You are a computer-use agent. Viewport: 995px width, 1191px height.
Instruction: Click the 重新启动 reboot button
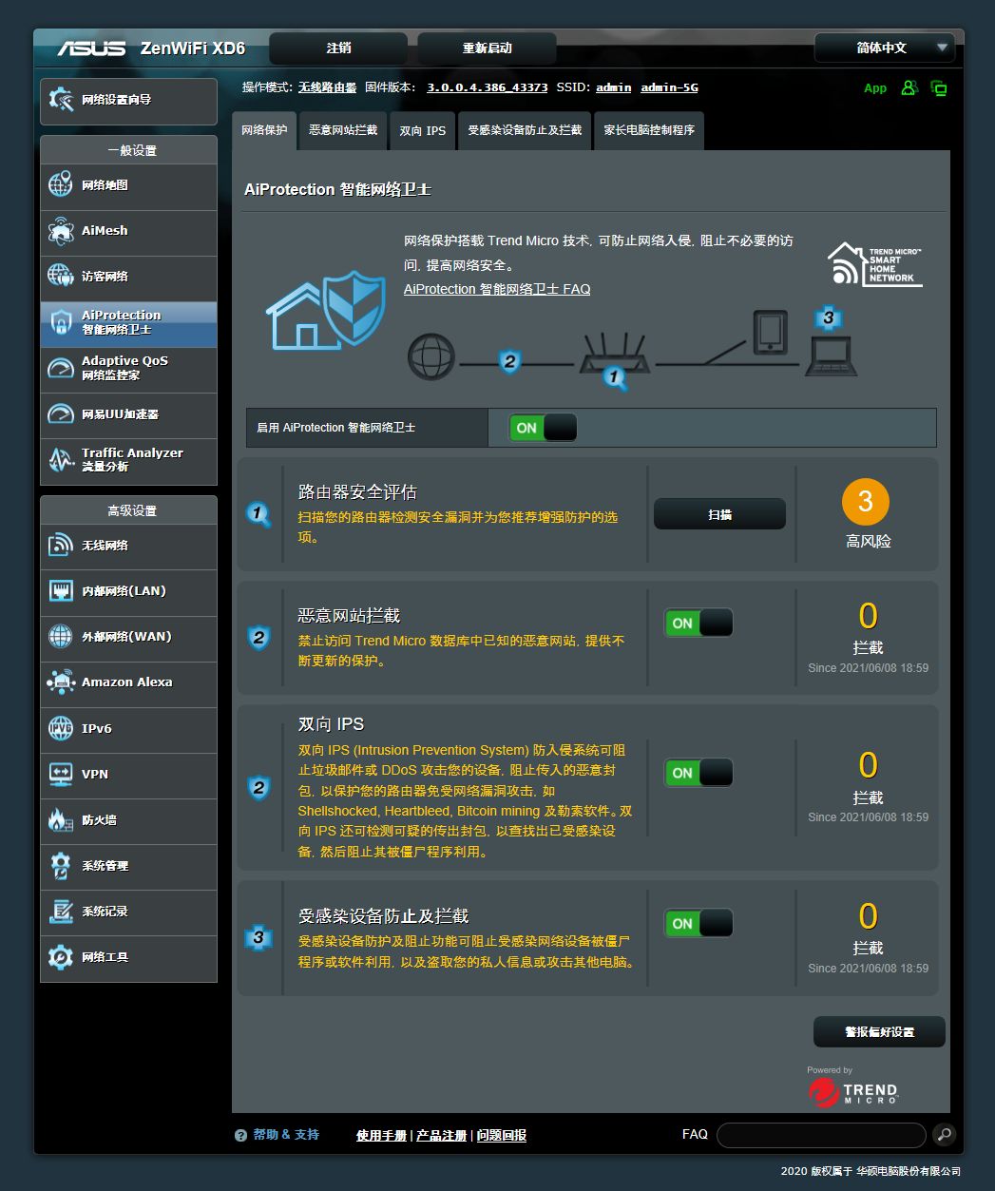tap(487, 48)
